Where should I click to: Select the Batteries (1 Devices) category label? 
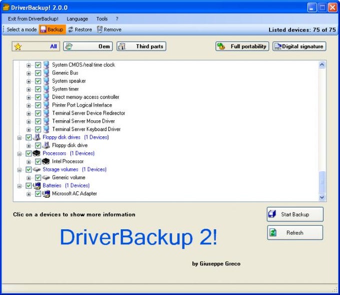pos(66,185)
